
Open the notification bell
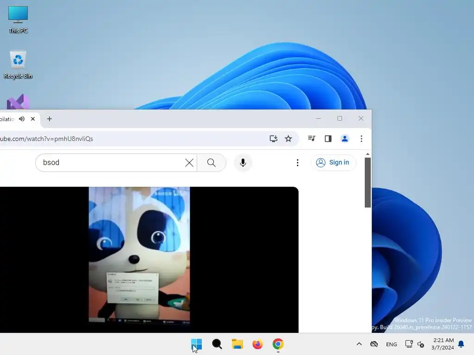point(462,344)
